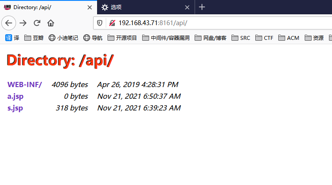Select the 4096 bytes size text

pyautogui.click(x=70, y=84)
